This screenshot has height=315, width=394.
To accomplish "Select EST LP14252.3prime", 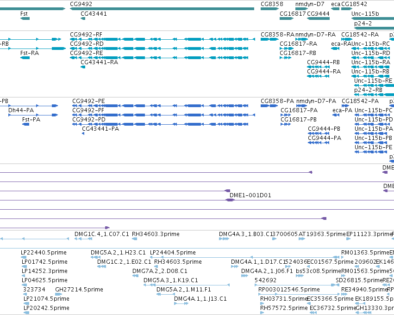I will click(x=44, y=271).
